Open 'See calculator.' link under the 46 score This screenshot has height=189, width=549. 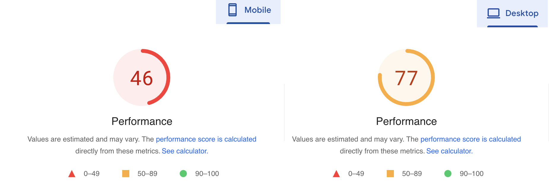point(185,151)
